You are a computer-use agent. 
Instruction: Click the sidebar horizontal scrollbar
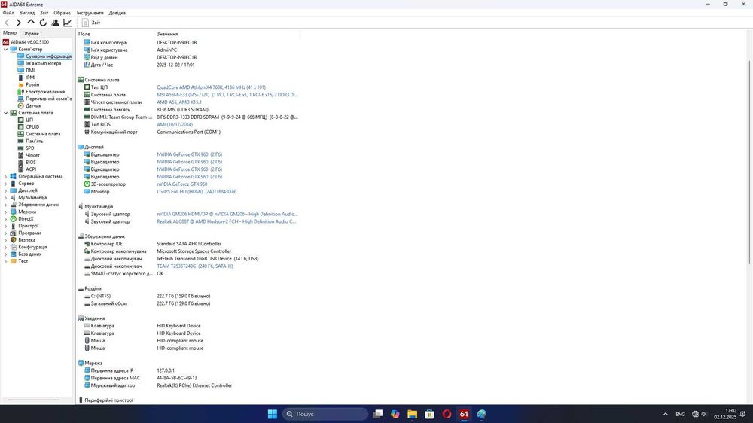(34, 400)
